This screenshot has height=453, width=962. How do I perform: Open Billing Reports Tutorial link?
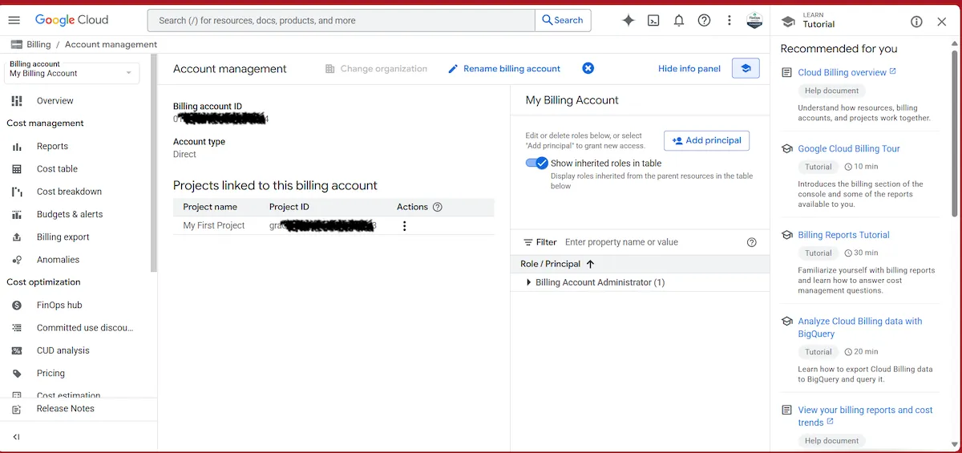pos(843,235)
